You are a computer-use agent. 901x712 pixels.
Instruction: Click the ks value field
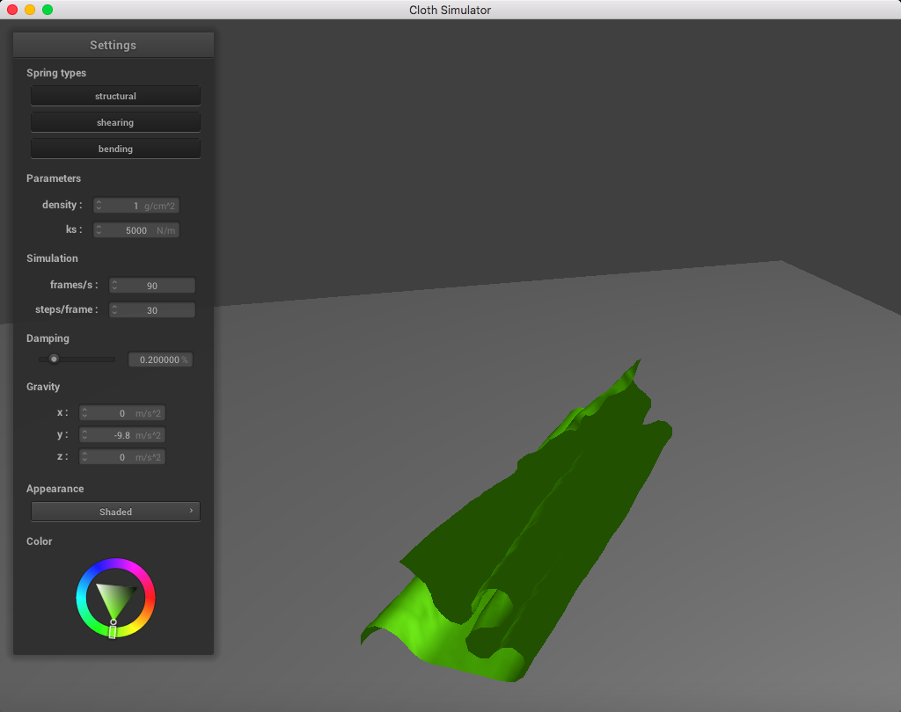[136, 230]
